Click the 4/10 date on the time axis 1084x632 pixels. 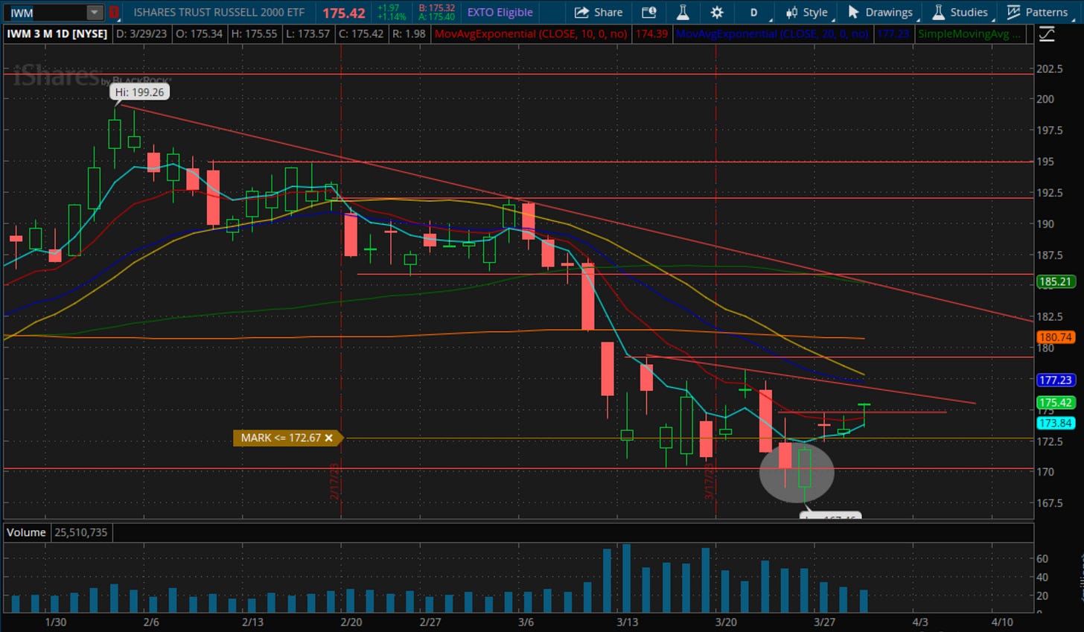1002,622
